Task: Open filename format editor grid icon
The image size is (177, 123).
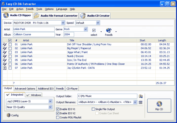Action: 140,102
